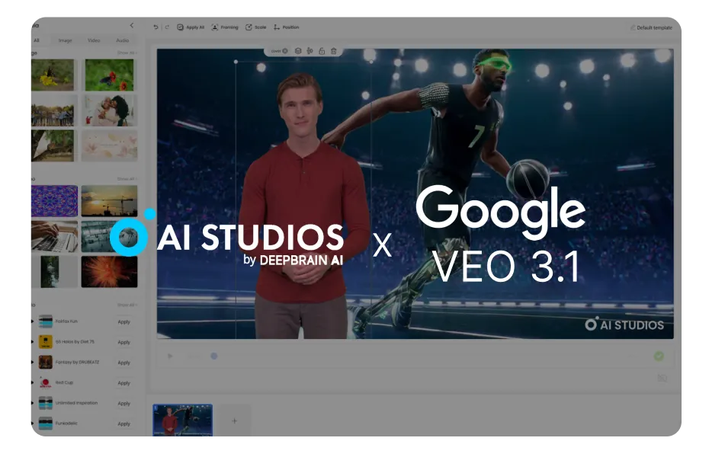Click the top-left selection handle of the avatar
Screen dimensions: 709x457
236,62
